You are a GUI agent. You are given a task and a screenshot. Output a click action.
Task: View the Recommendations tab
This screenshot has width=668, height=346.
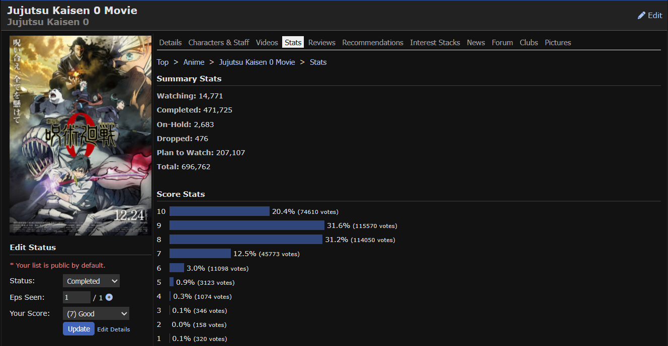[x=373, y=43]
